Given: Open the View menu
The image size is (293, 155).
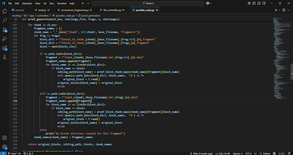Looking at the screenshot, I should pos(38,3).
